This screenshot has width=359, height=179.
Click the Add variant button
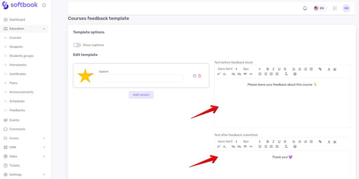point(141,95)
